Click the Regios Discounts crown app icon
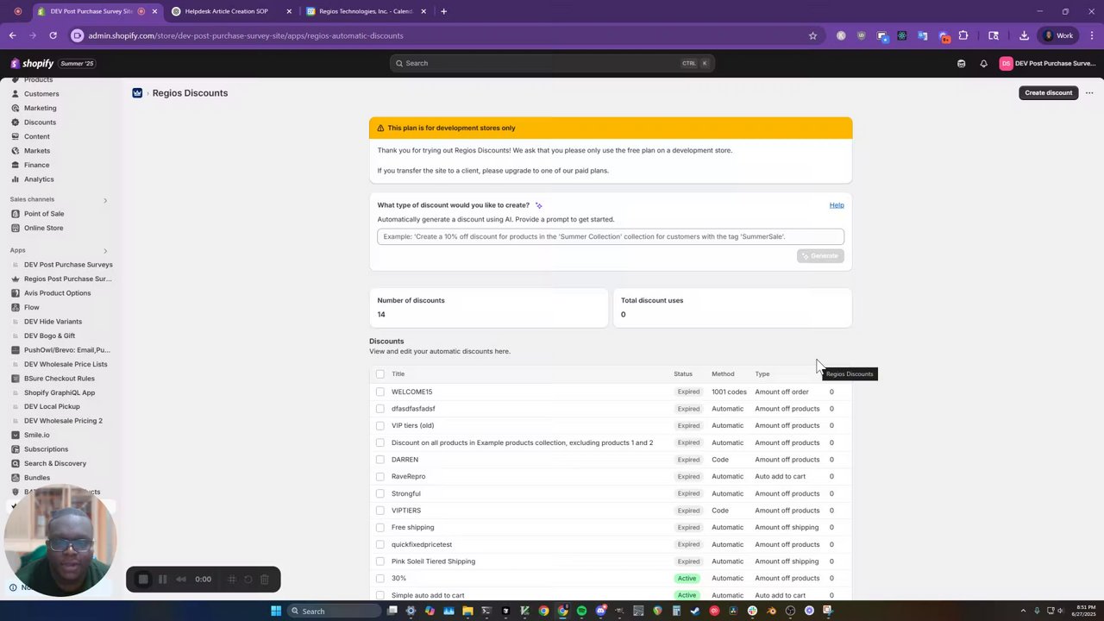Viewport: 1104px width, 621px height. click(x=137, y=93)
